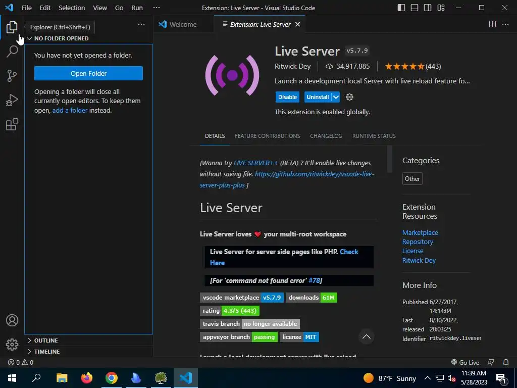Click the Ritwick Dey publisher name in header
Screen dimensions: 517x388
click(293, 66)
